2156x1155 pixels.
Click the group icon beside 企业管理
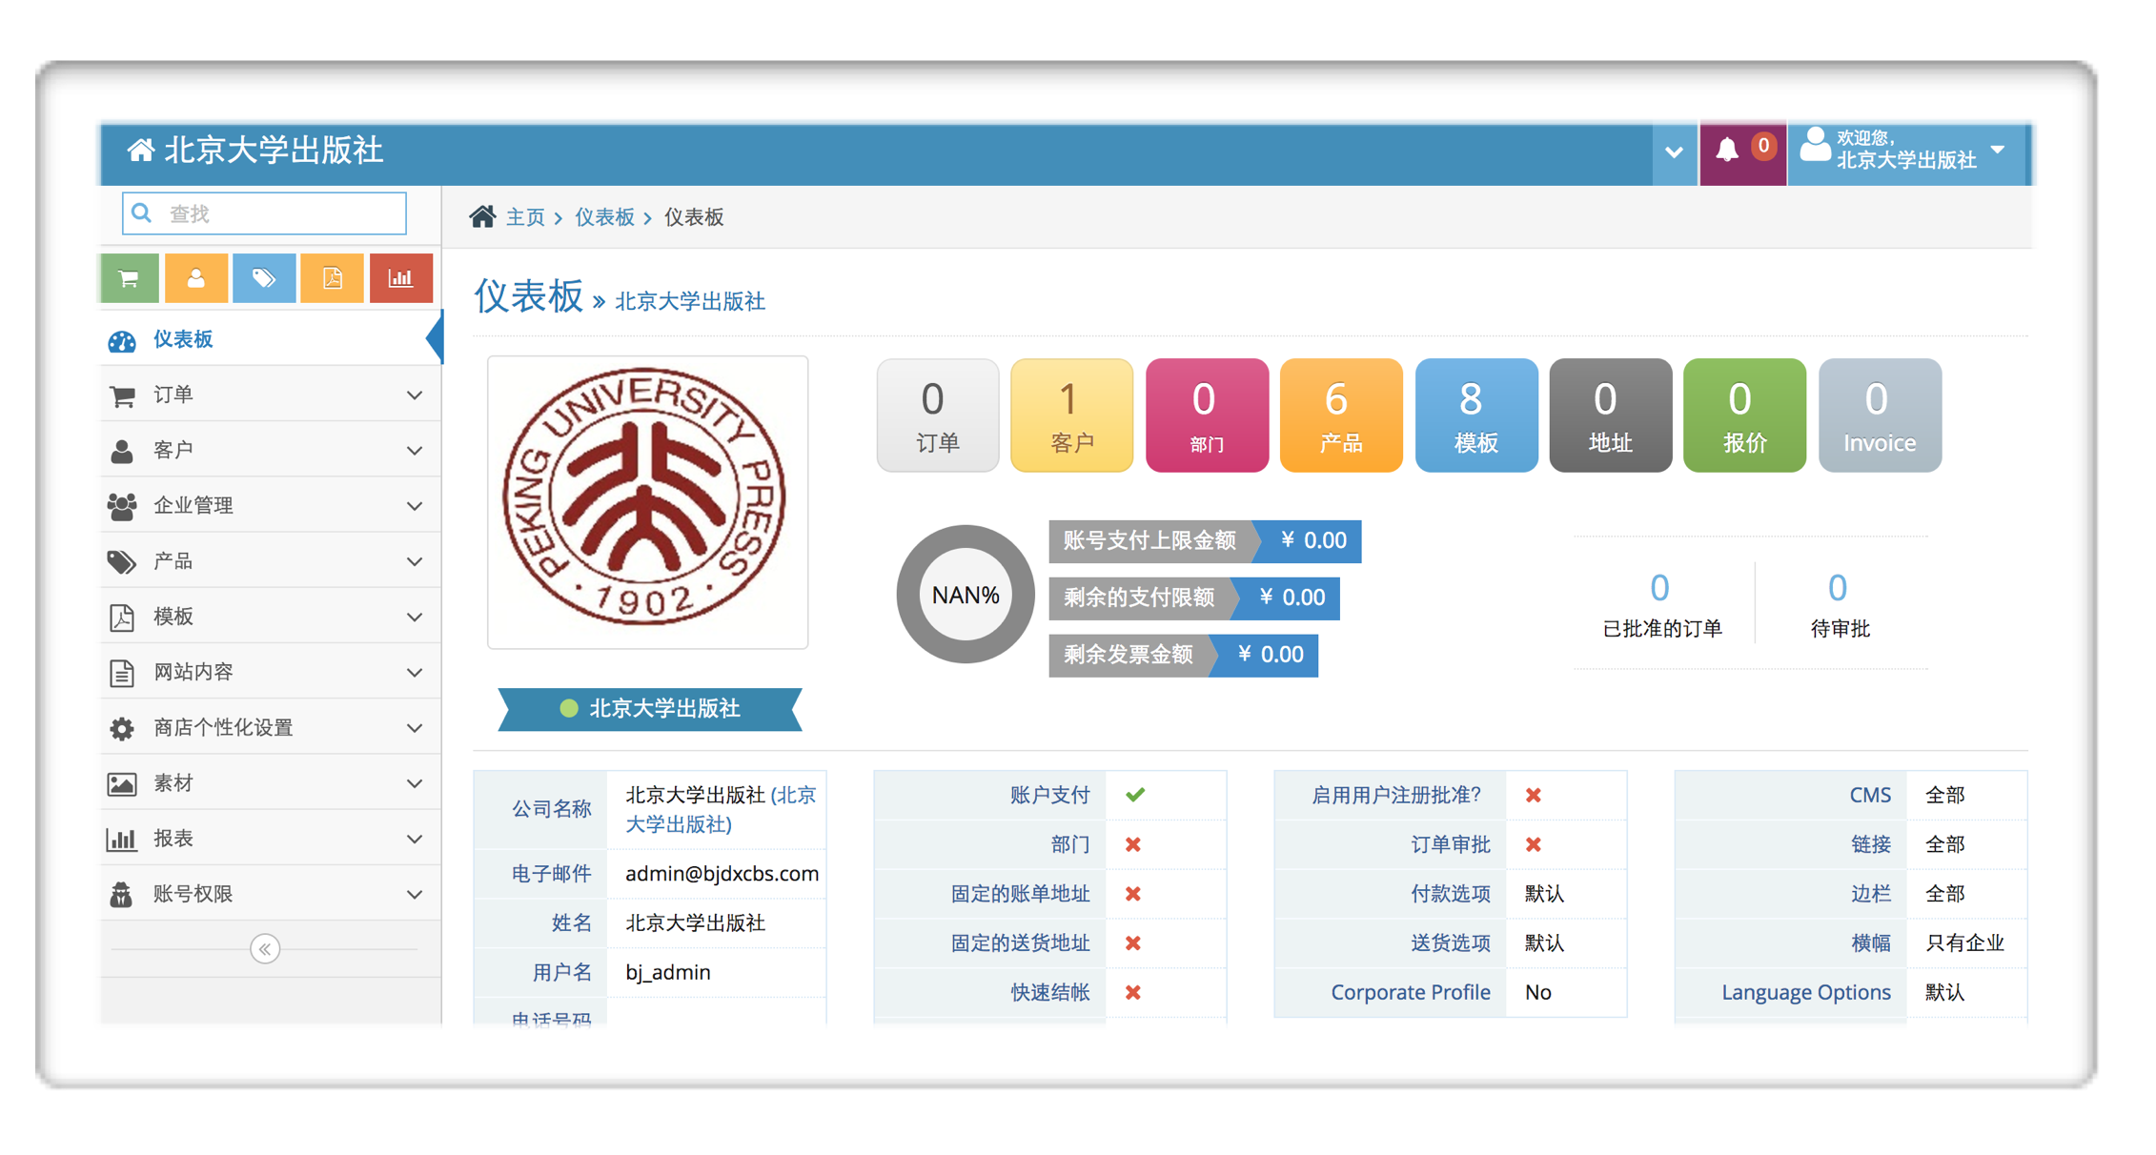[x=122, y=506]
